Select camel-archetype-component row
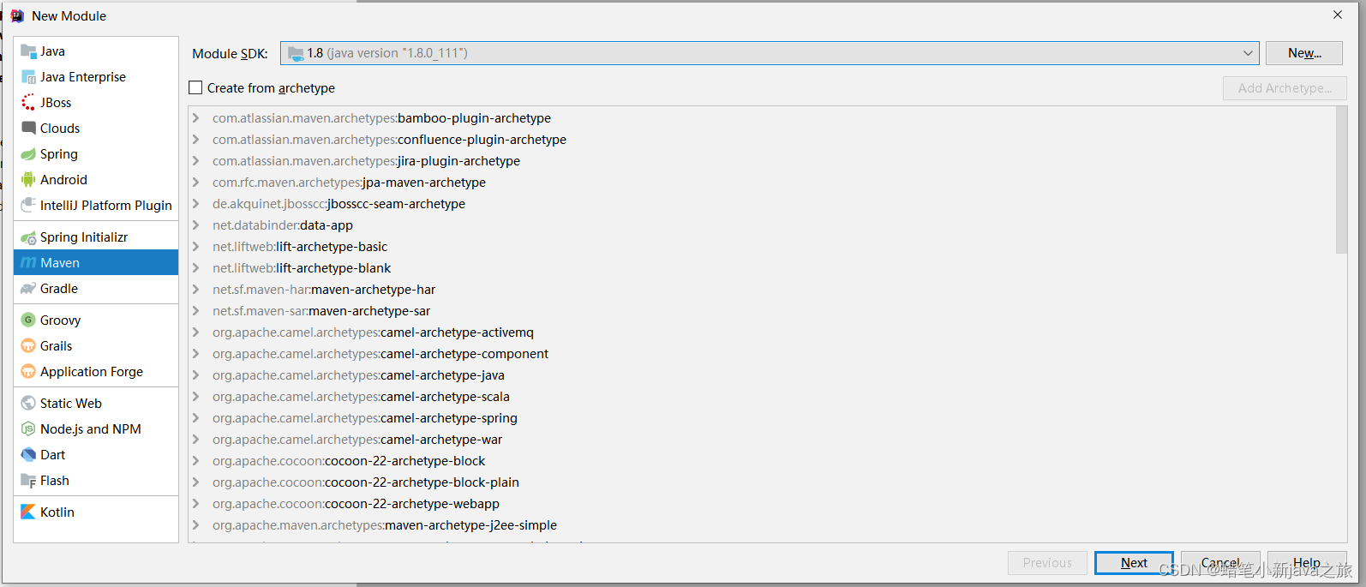 pos(761,354)
